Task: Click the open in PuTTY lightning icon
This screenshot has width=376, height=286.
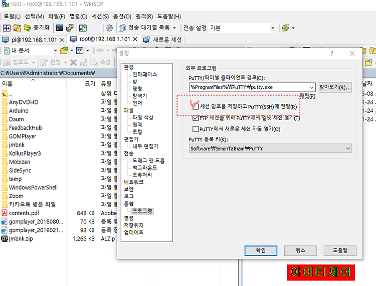Action: coord(70,28)
